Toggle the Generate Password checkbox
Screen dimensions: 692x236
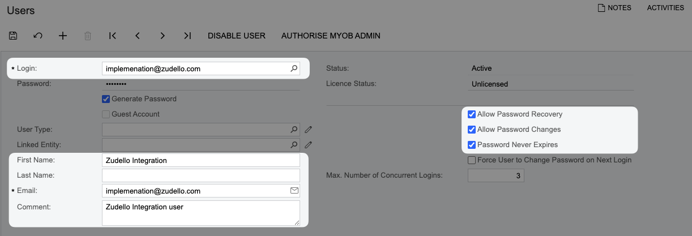point(106,99)
